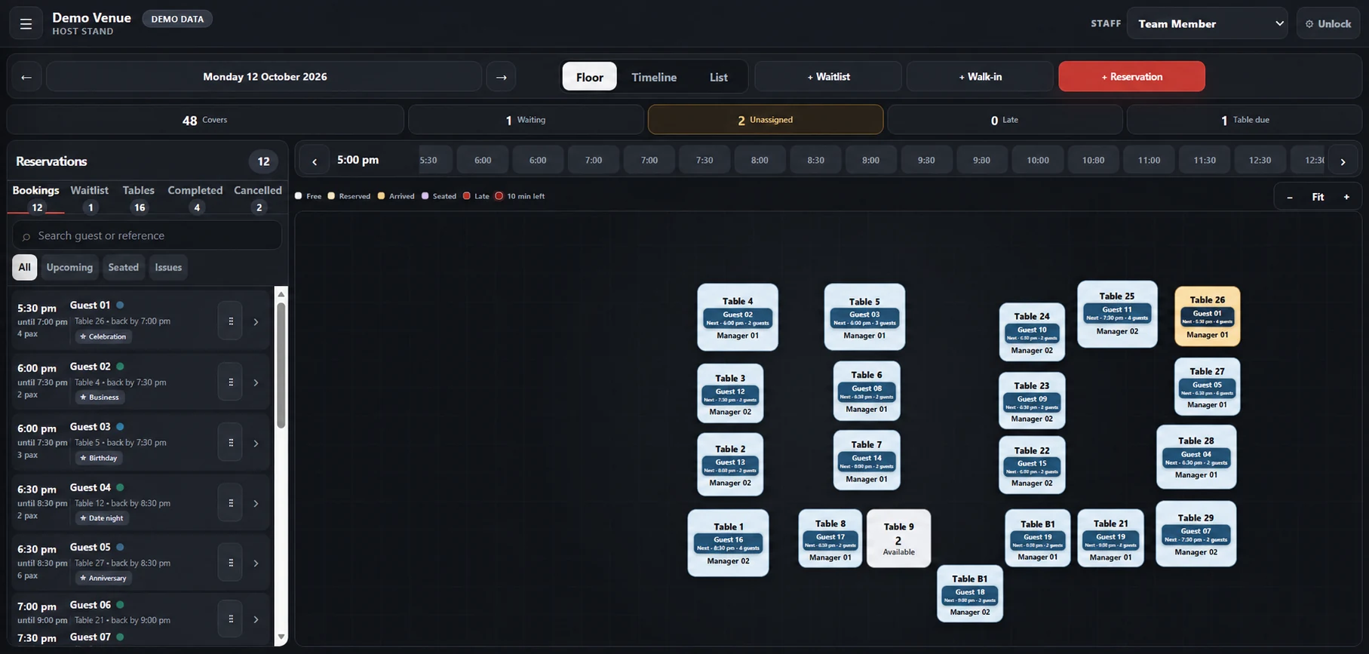Open the options menu for Guest 06 booking
Image resolution: width=1369 pixels, height=654 pixels.
click(230, 619)
